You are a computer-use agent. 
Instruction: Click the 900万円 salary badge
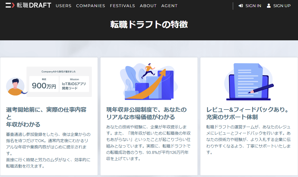[44, 84]
